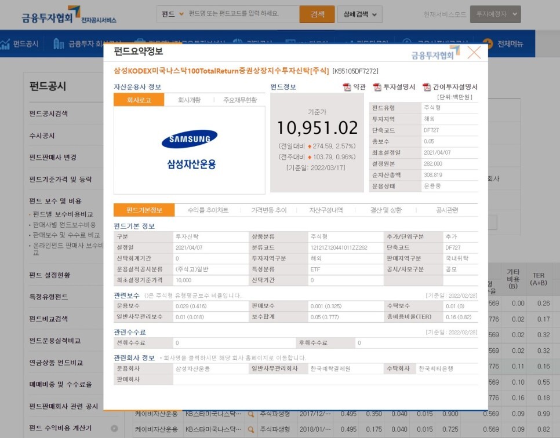Open 펀드기준가격 및 등락 in the sidebar

click(61, 179)
